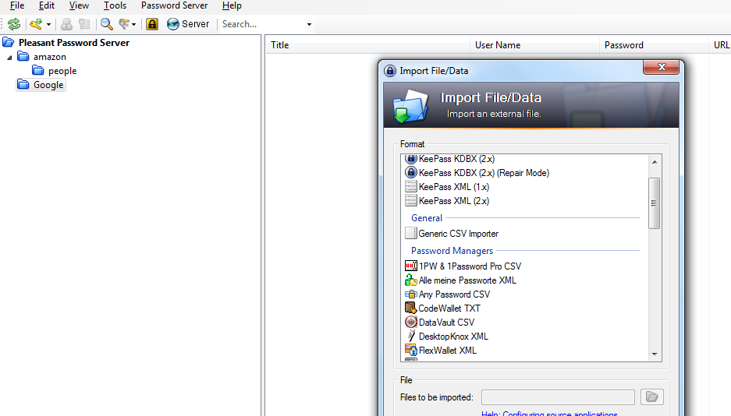This screenshot has height=416, width=731.
Task: Select the Pleasant Password Server root folder
Action: pos(73,42)
